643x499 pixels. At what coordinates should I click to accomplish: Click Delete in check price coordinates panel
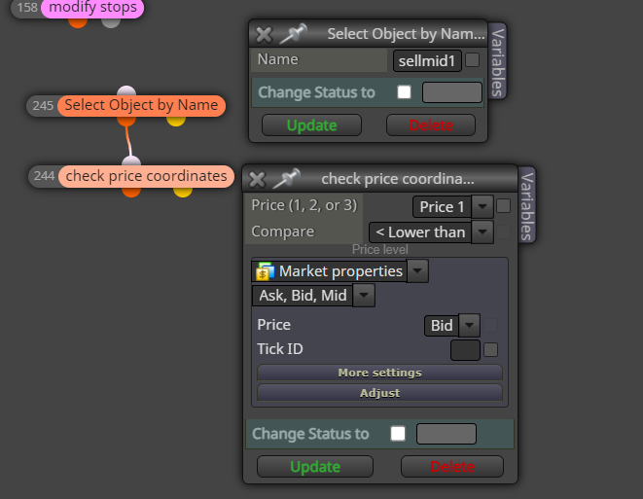pyautogui.click(x=452, y=467)
